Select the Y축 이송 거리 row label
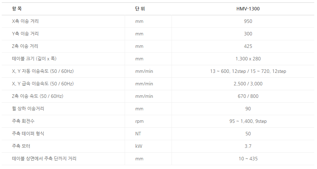 [25, 34]
